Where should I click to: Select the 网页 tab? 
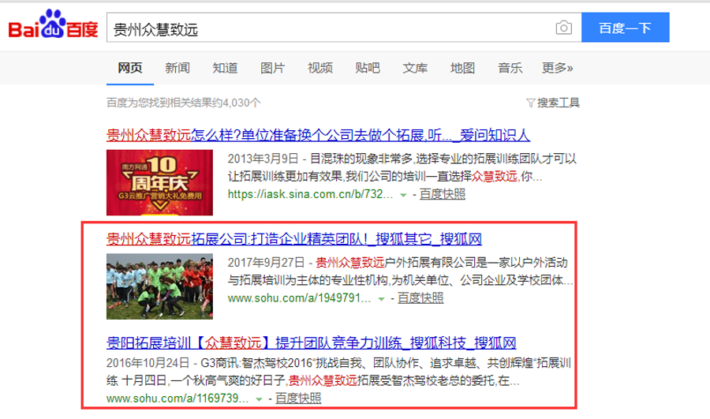tap(130, 68)
